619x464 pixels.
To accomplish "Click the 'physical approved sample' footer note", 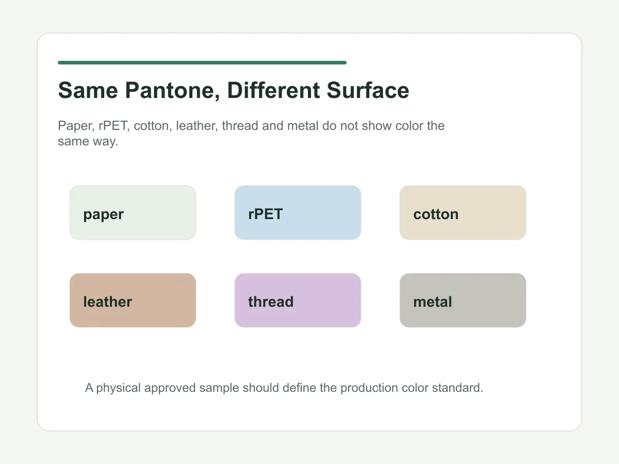I will 284,388.
